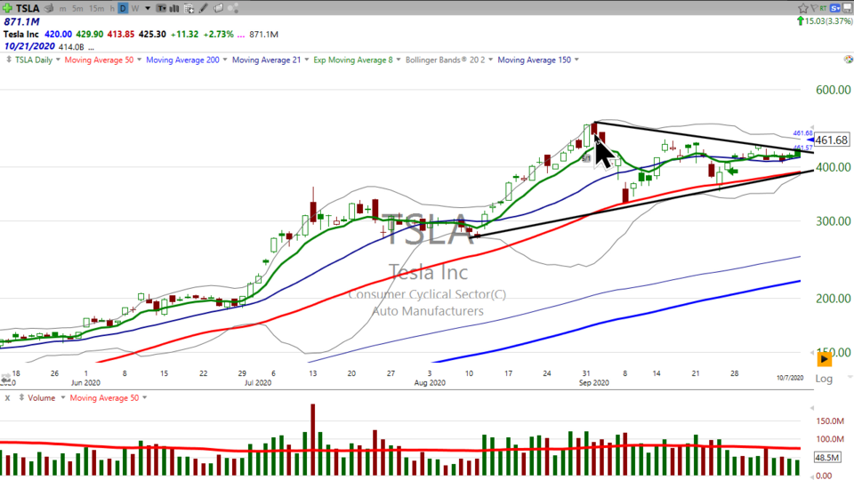Click the notes card icon
854x480 pixels.
point(219,8)
